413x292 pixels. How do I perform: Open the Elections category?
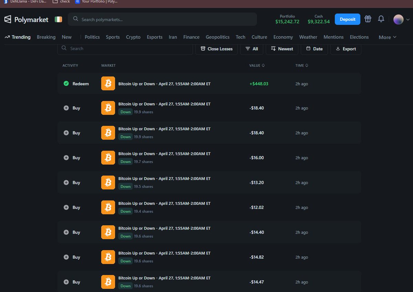pyautogui.click(x=359, y=37)
